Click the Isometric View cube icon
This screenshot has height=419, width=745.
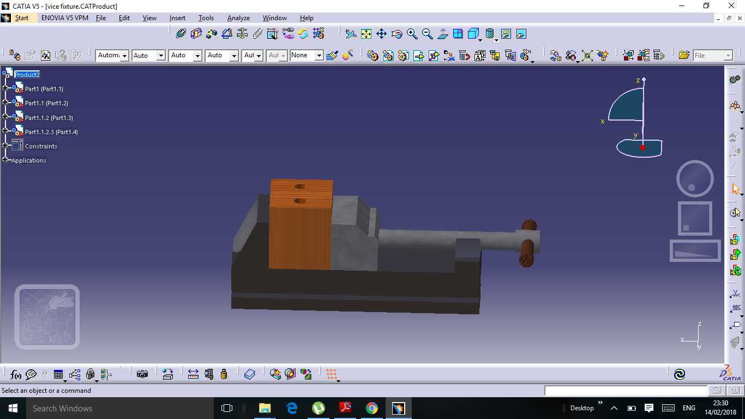(x=473, y=34)
